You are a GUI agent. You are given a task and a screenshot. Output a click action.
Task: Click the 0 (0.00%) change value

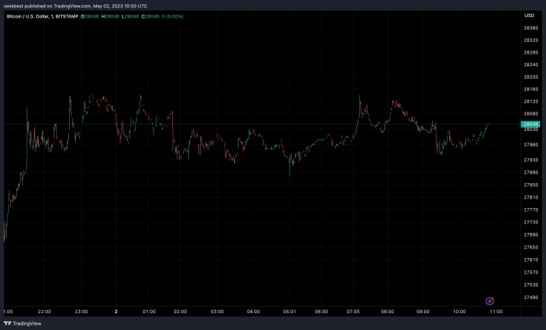[173, 16]
